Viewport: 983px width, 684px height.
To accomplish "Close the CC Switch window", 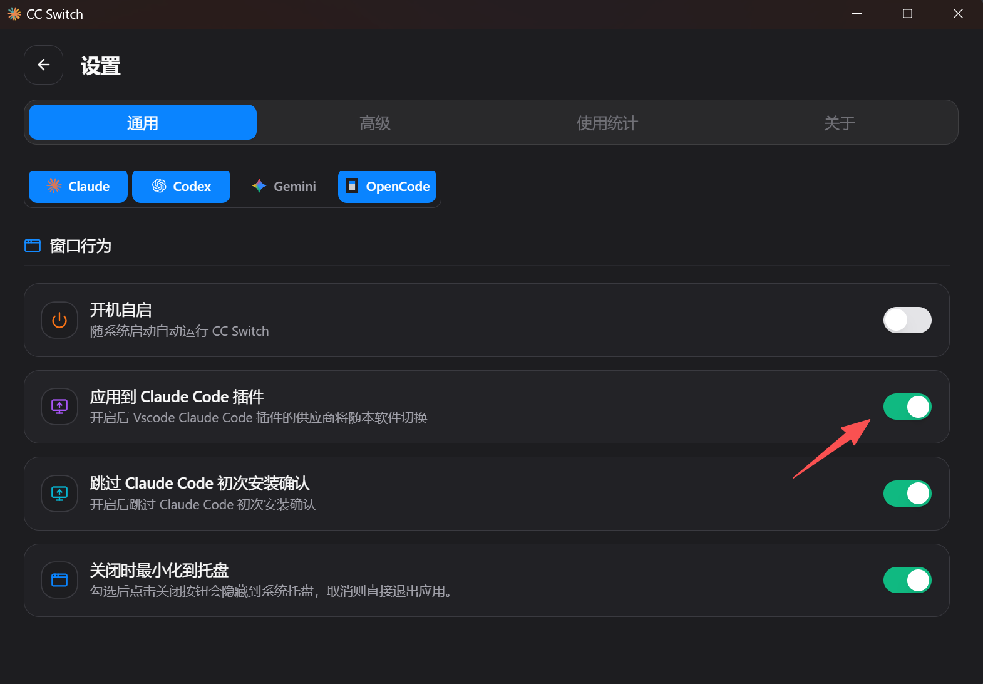I will (x=958, y=14).
